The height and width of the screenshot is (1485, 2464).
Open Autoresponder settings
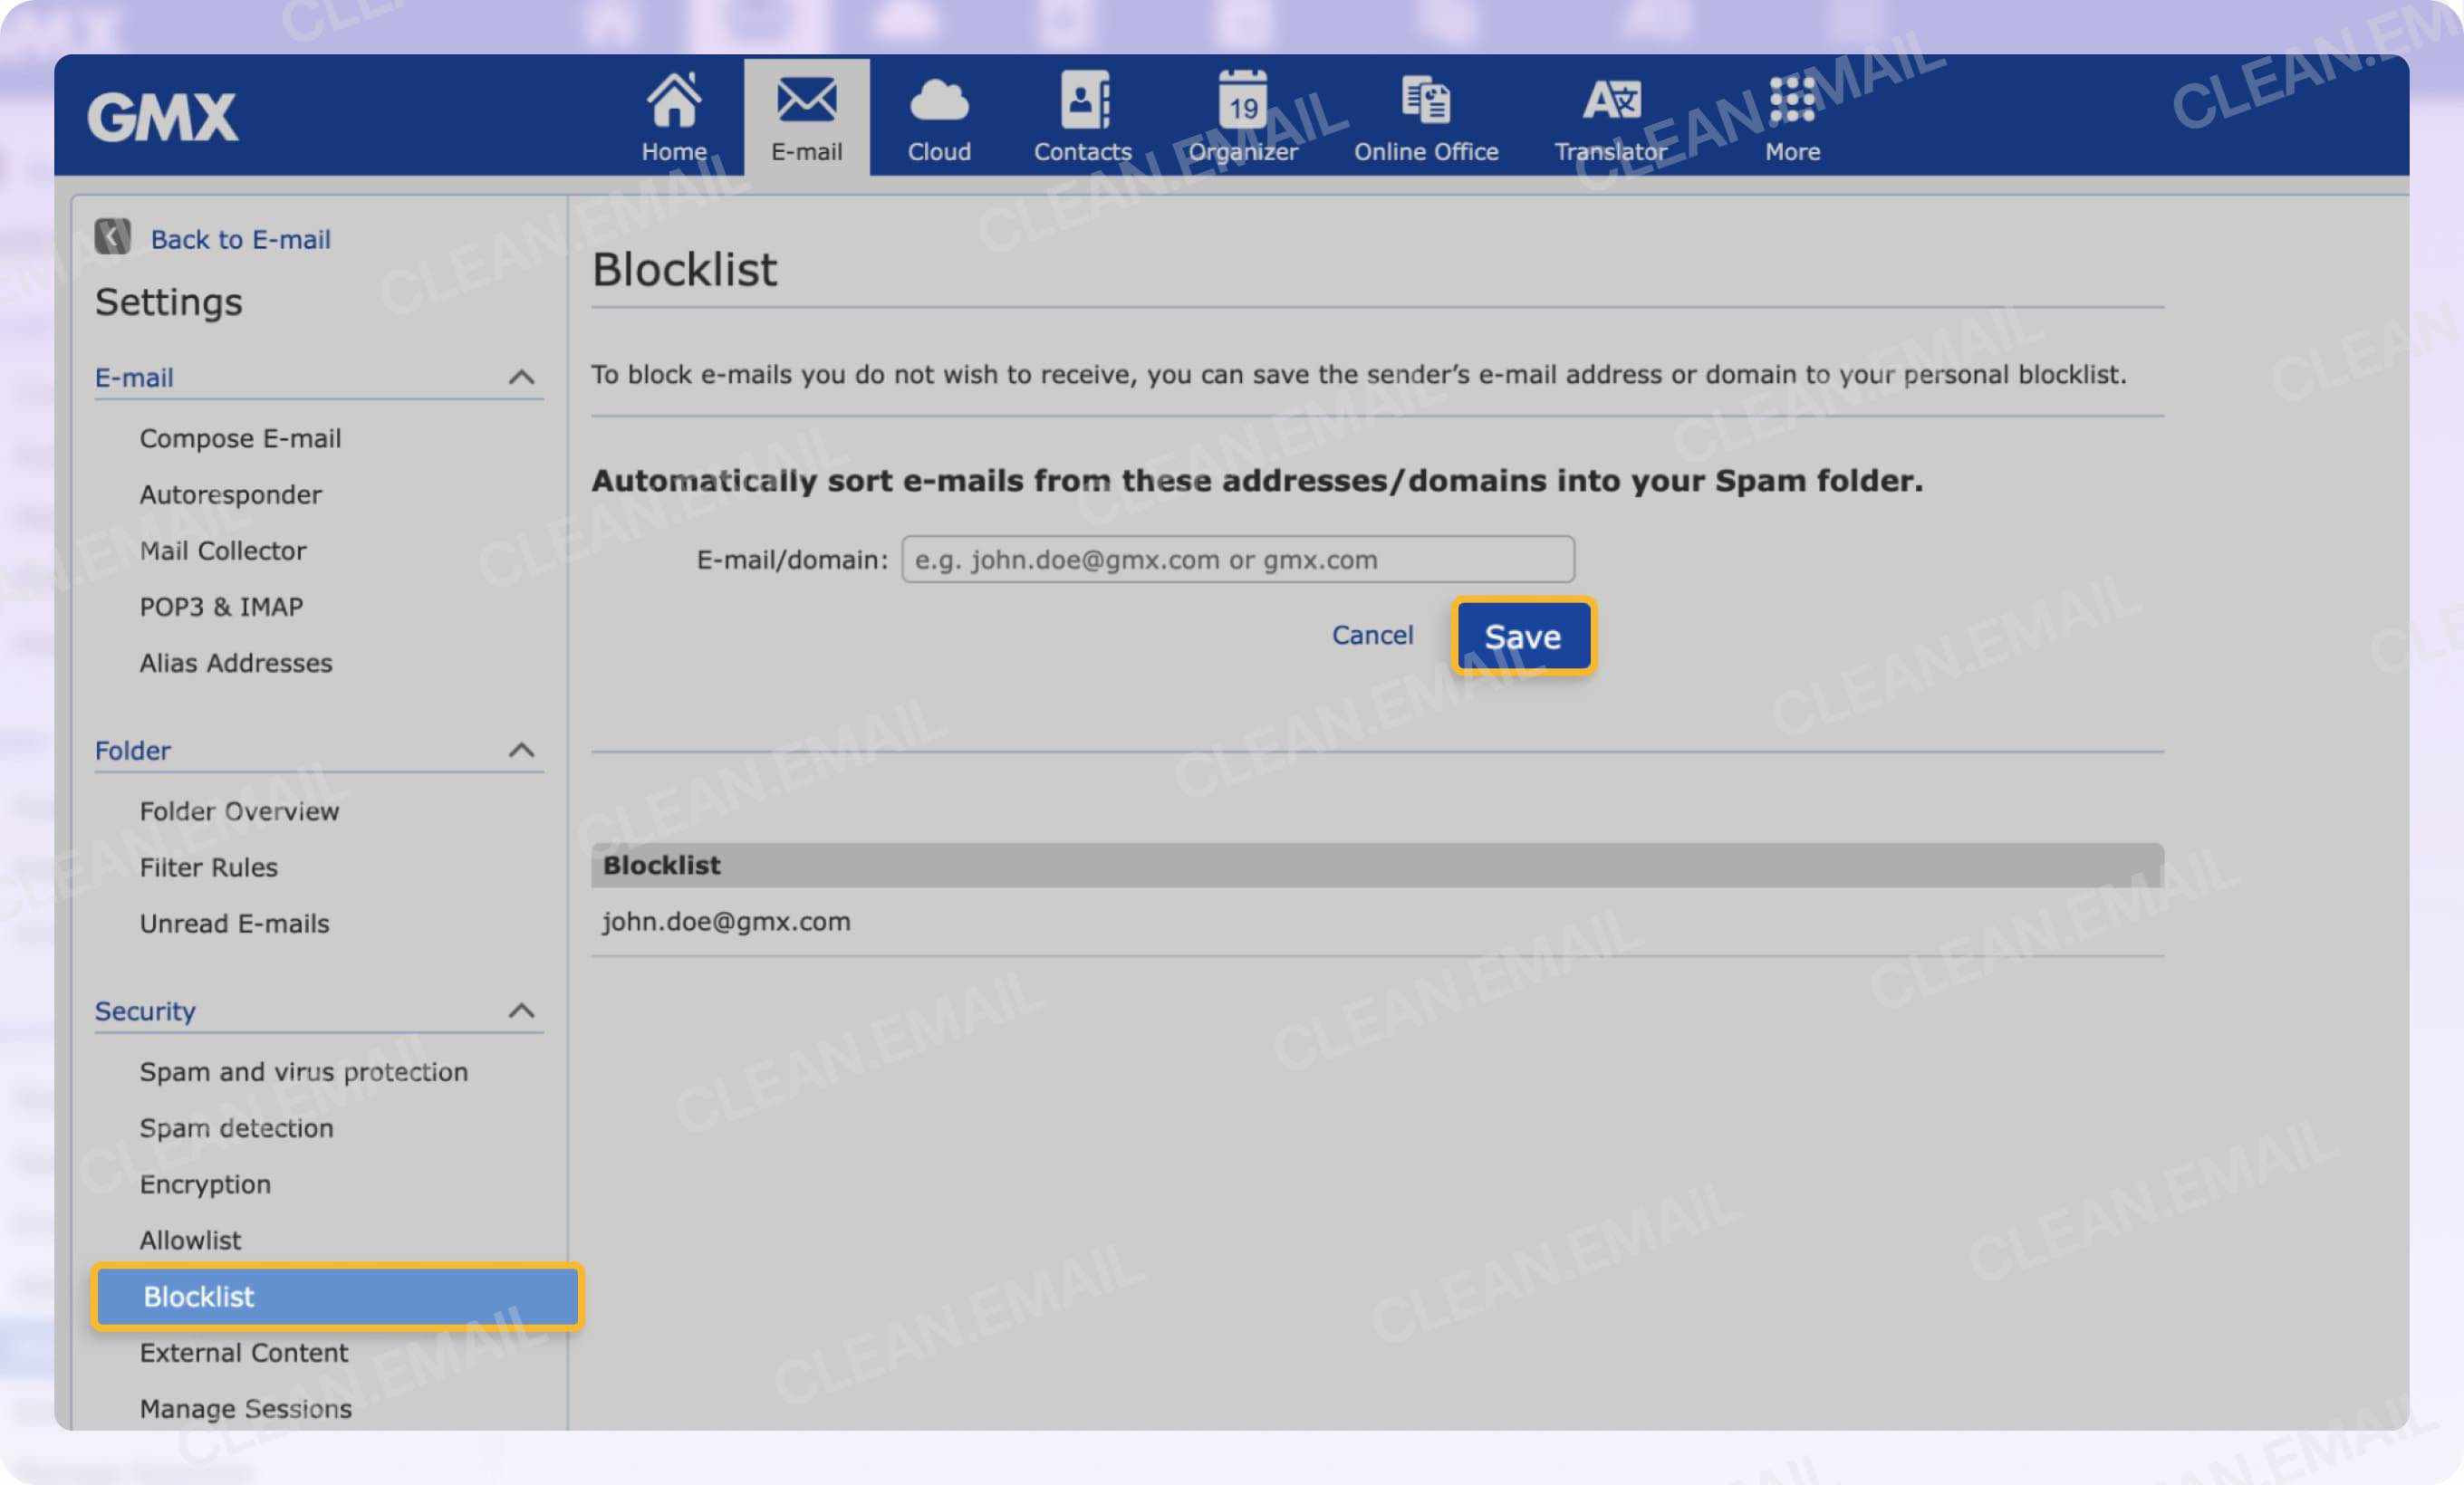click(231, 494)
